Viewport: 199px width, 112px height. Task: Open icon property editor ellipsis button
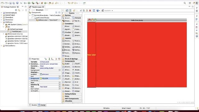(59, 82)
